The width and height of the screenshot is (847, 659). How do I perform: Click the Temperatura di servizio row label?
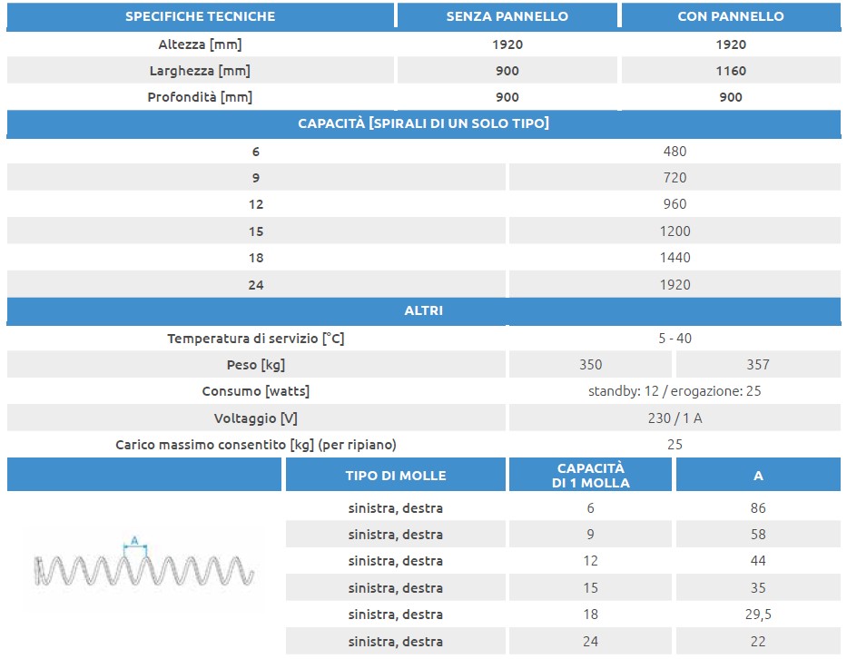[x=256, y=339]
